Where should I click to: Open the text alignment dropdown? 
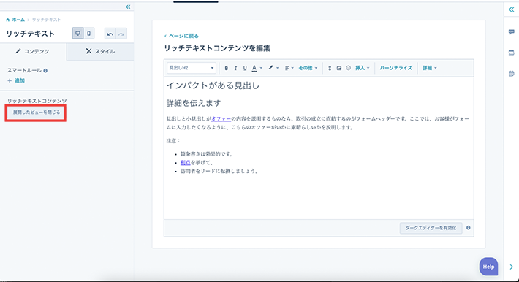(x=289, y=68)
